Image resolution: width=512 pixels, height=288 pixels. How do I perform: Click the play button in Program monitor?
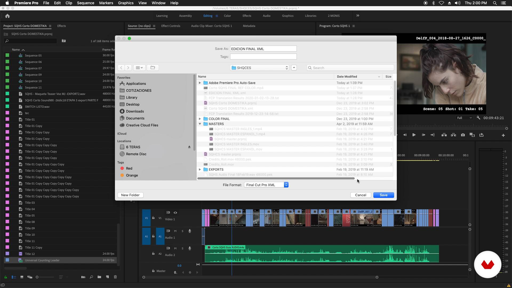point(414,135)
